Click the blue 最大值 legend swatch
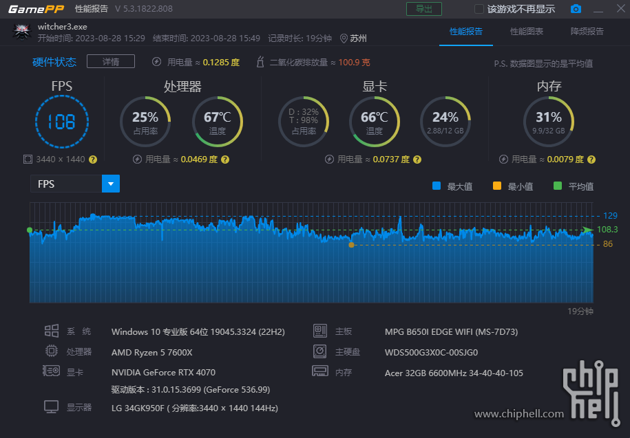Screen dimensions: 630x438 437,186
